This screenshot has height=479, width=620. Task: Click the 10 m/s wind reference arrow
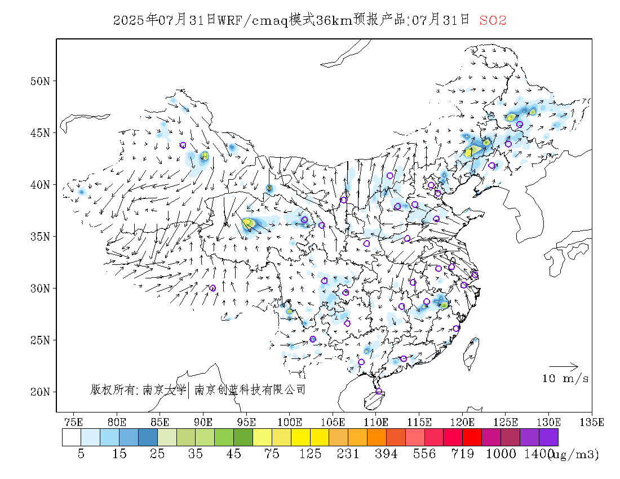(x=564, y=366)
